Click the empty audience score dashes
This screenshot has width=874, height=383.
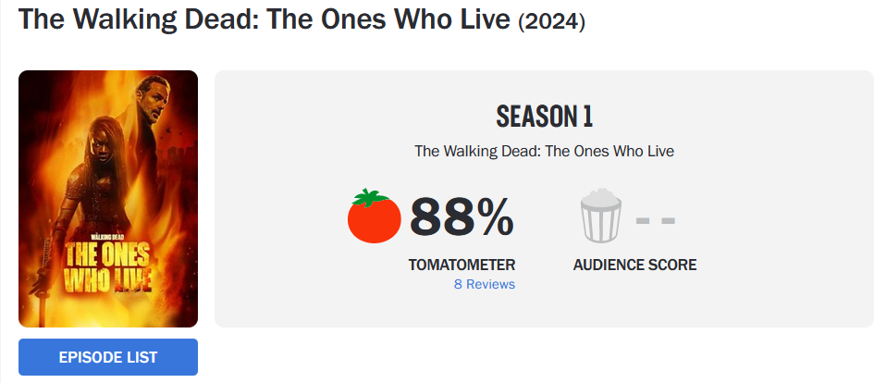tap(656, 221)
